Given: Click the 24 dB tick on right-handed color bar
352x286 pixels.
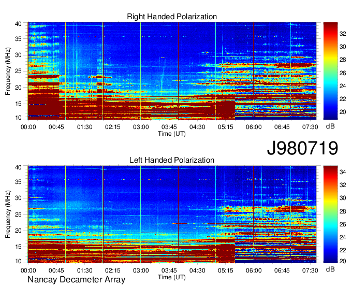Looking at the screenshot, I should point(343,86).
